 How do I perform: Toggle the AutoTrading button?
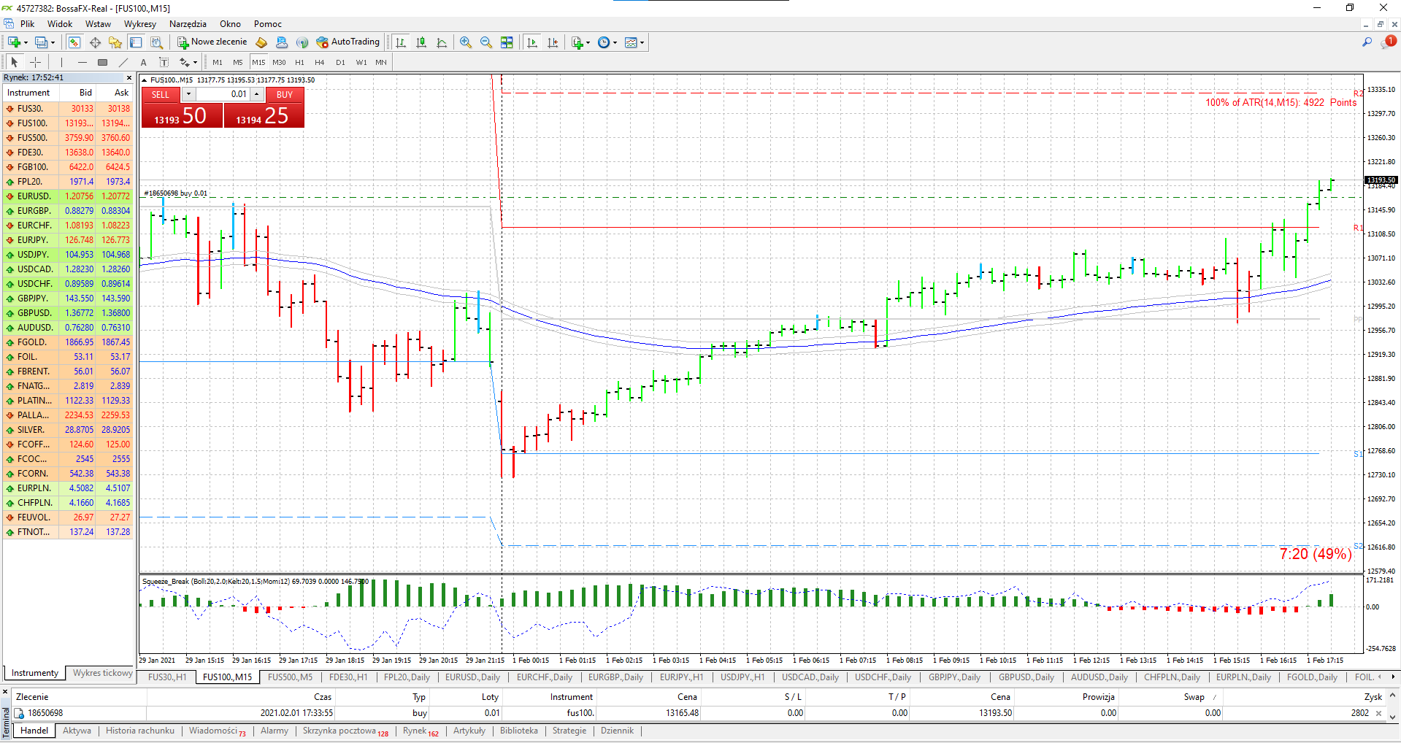348,42
